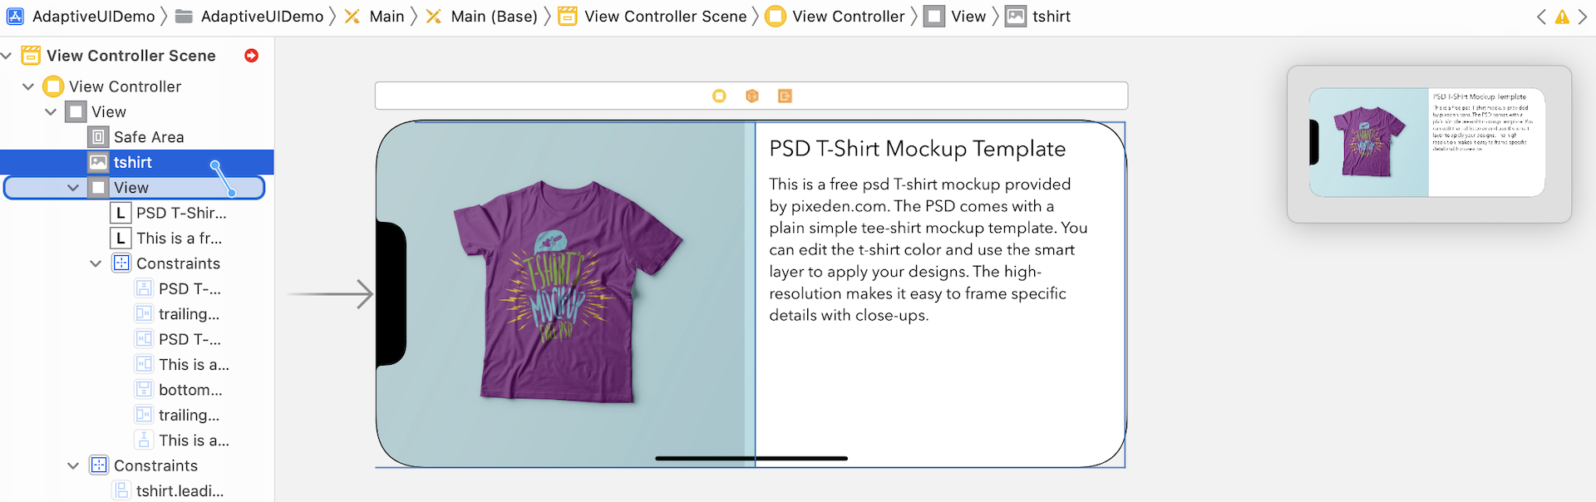
Task: Collapse the nested View's Constraints group
Action: click(96, 263)
